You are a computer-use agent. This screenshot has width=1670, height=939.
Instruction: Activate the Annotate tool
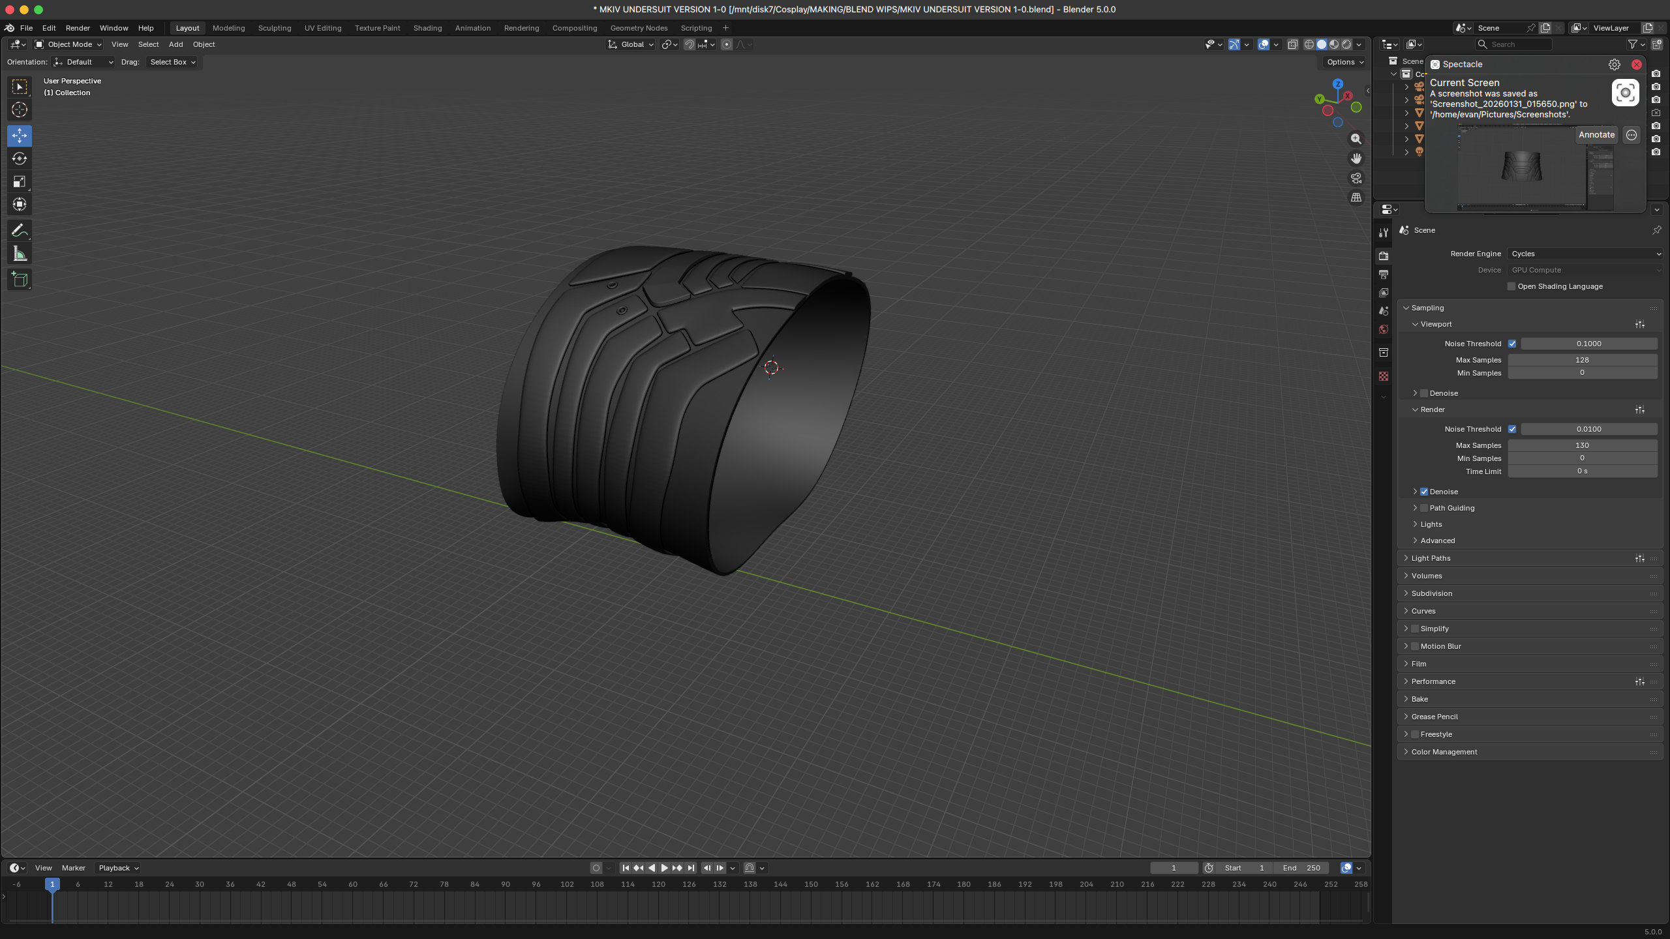19,230
